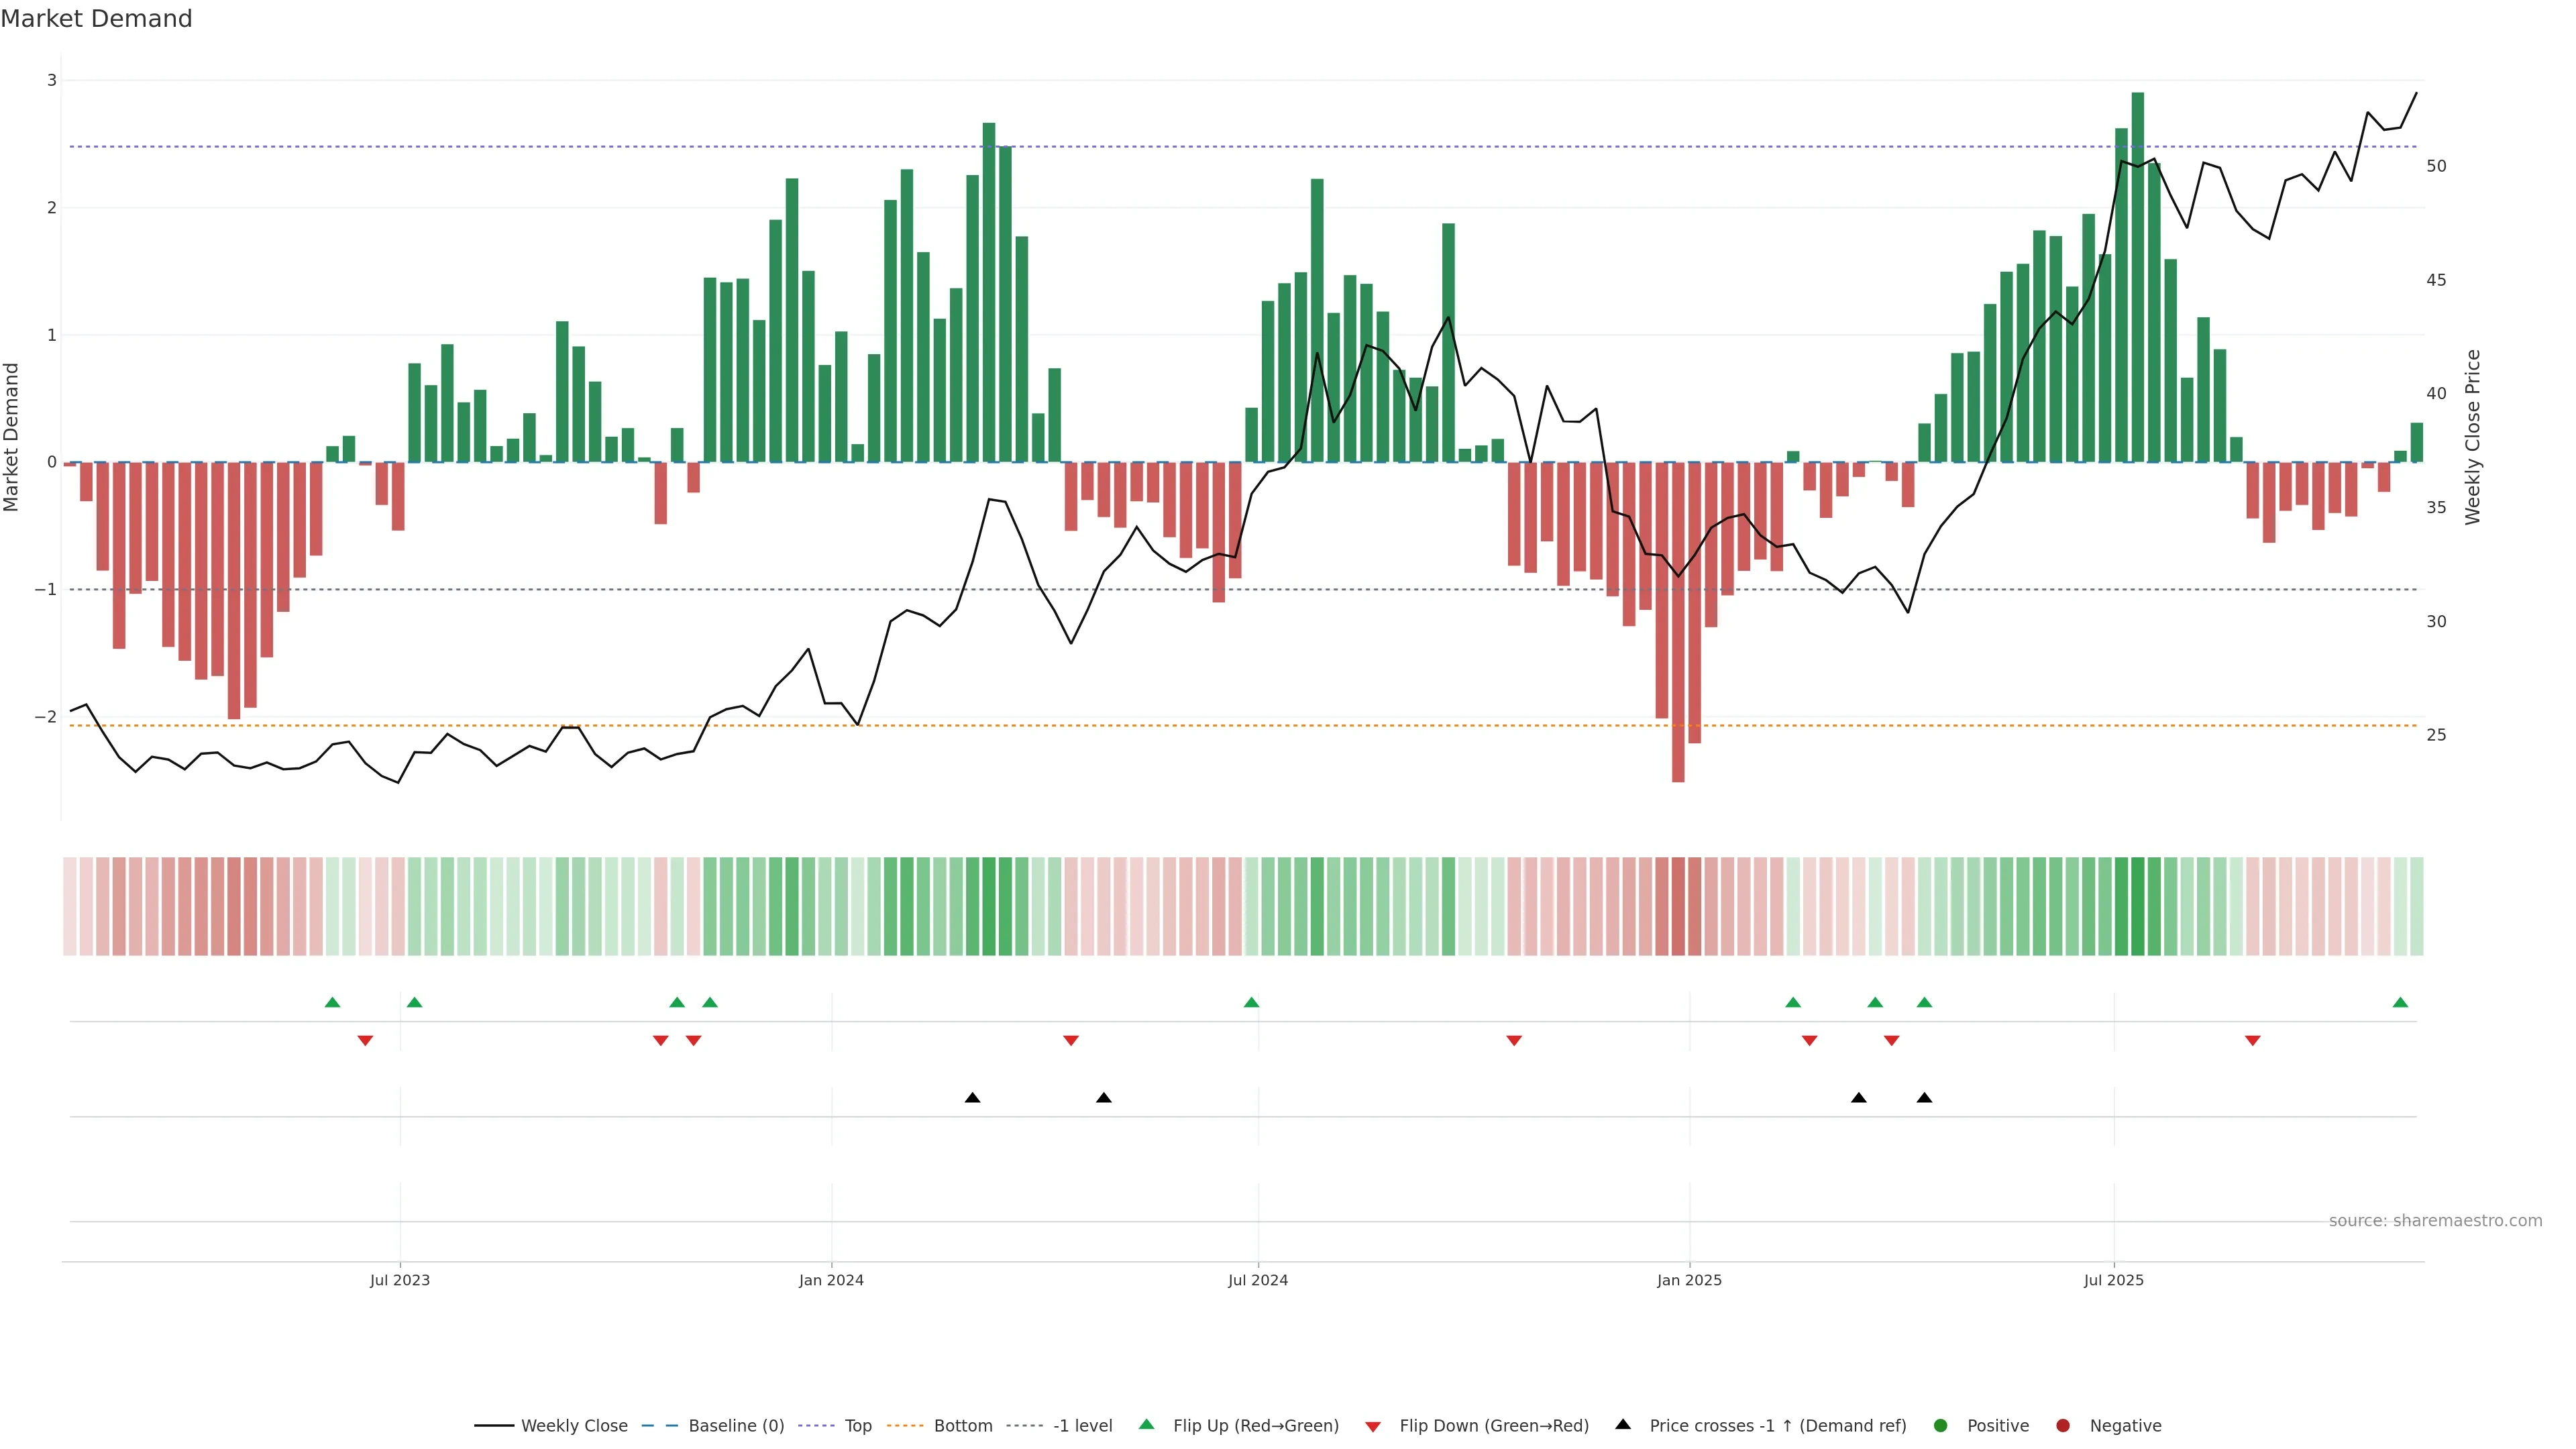
Task: Click the darkest red heatmap cell near Jan 2025
Action: coord(1678,906)
